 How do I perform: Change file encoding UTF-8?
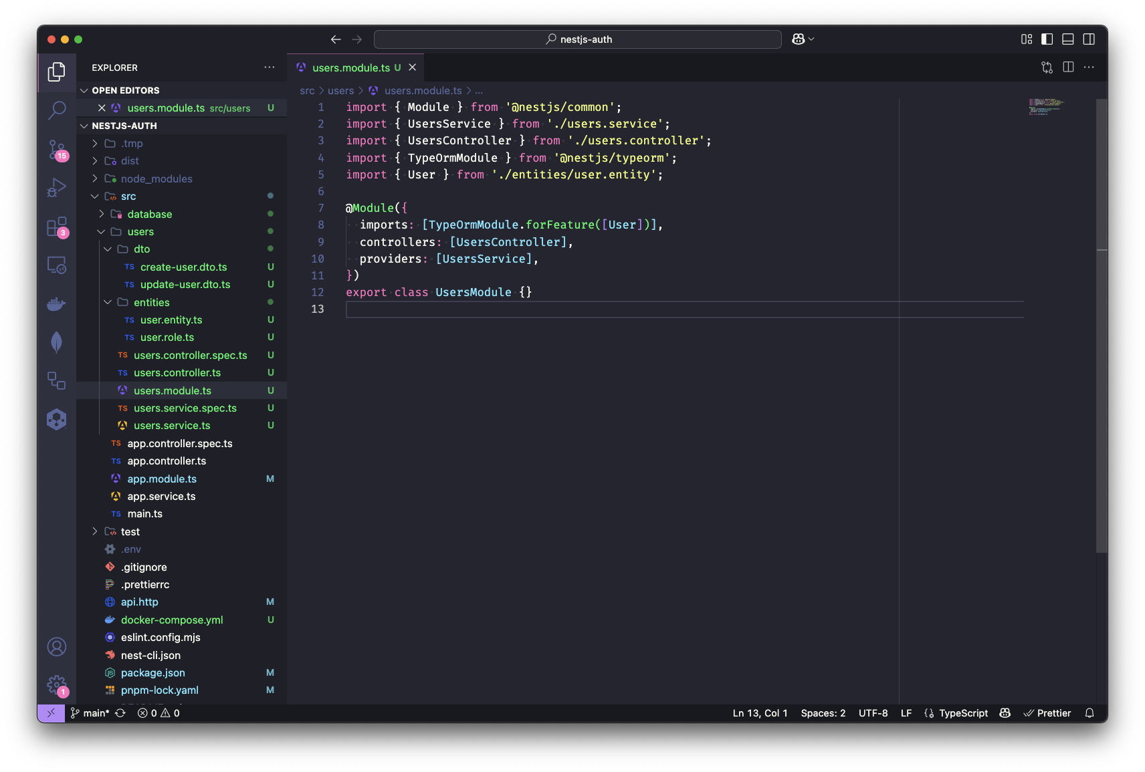point(873,713)
